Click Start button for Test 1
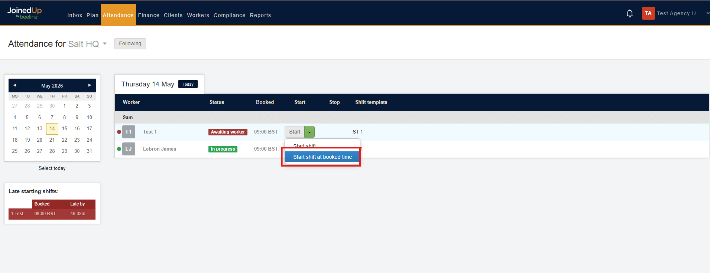Screen dimensions: 710x273 point(295,132)
